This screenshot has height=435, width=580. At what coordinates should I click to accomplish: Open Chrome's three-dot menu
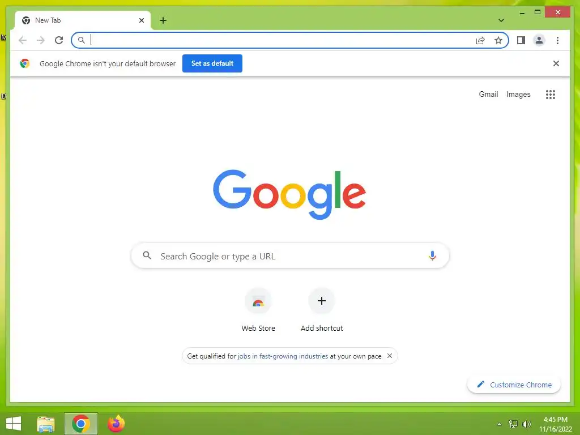click(x=557, y=40)
